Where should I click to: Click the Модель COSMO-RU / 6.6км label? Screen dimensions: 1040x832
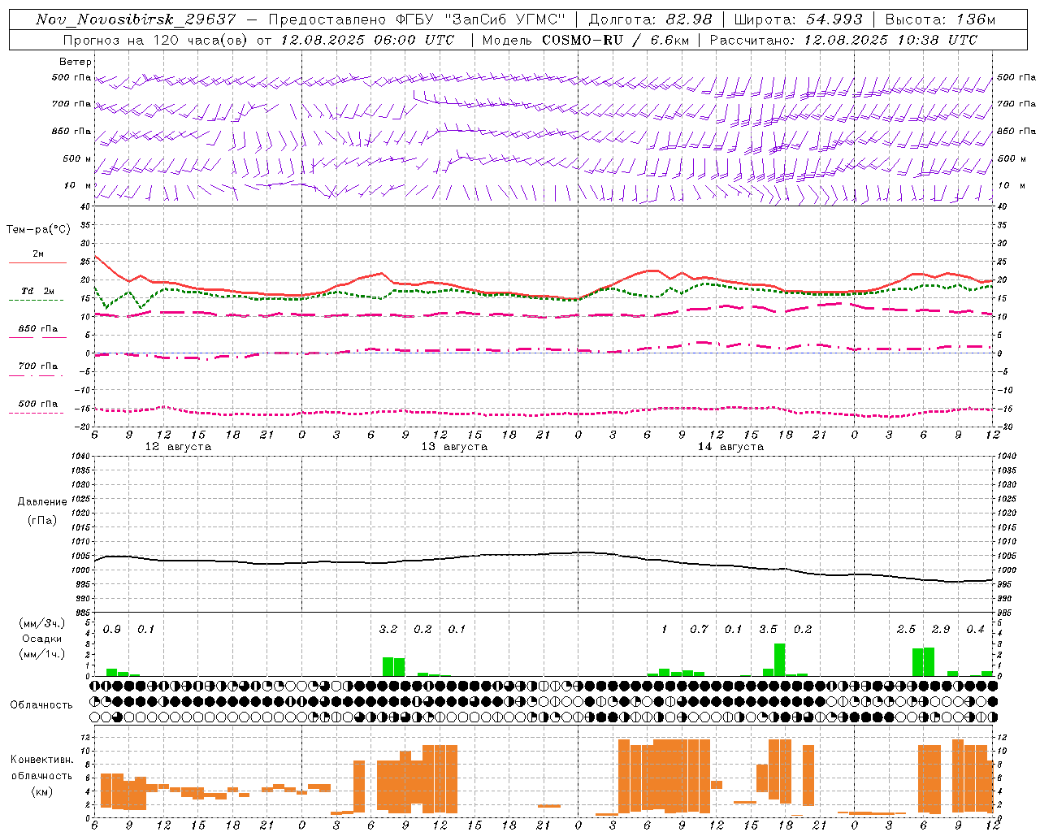(x=587, y=40)
